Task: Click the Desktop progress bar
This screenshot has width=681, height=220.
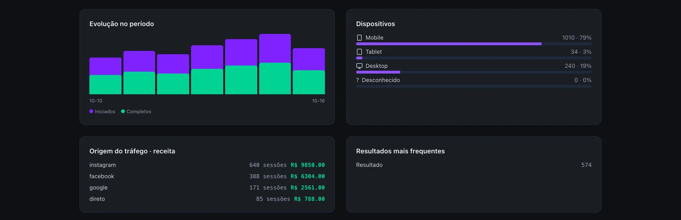Action: click(474, 72)
